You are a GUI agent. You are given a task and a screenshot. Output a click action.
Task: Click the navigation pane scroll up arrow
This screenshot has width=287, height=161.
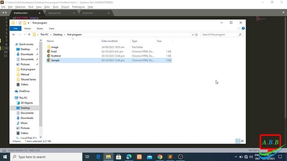(41, 40)
